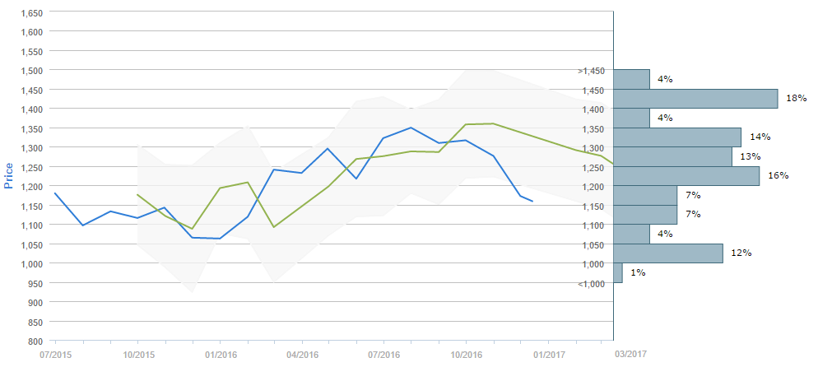Screen dimensions: 818x367
Task: Click the 07/2015 date label
Action: (x=56, y=355)
